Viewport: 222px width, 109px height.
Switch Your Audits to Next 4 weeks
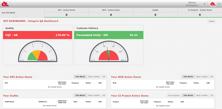[x=94, y=95]
